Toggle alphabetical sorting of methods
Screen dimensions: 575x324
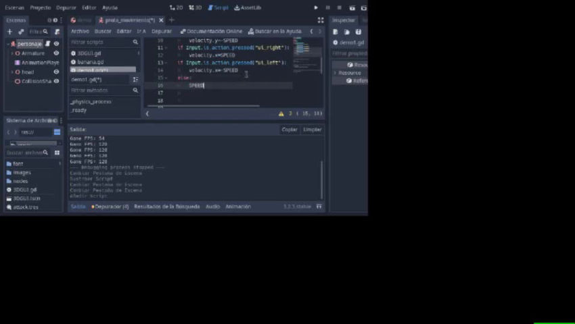pyautogui.click(x=135, y=80)
